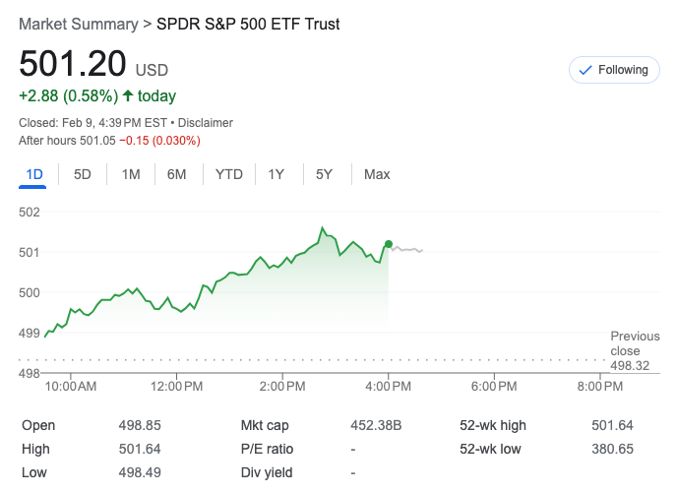
Task: Click the Previous close 498.32 label
Action: [635, 351]
